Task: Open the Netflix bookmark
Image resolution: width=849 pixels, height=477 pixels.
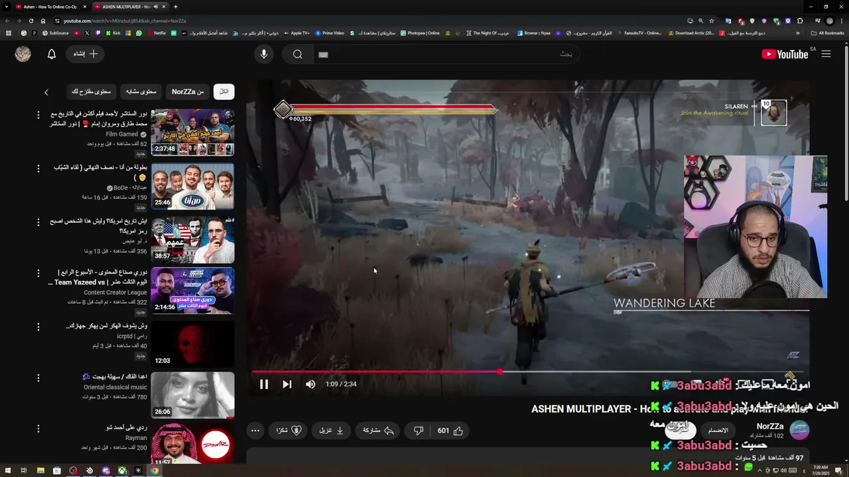Action: point(156,33)
